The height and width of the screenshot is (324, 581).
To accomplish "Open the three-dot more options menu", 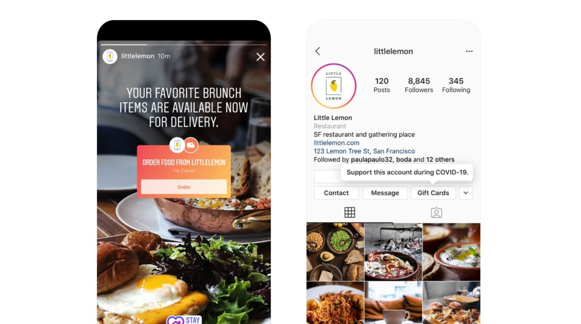I will click(469, 51).
